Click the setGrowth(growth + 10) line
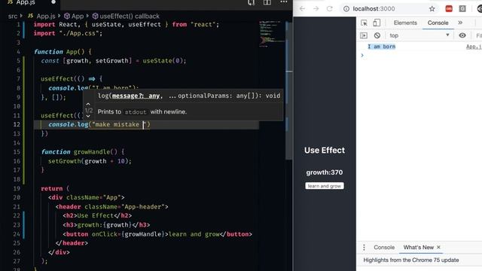 (90, 161)
